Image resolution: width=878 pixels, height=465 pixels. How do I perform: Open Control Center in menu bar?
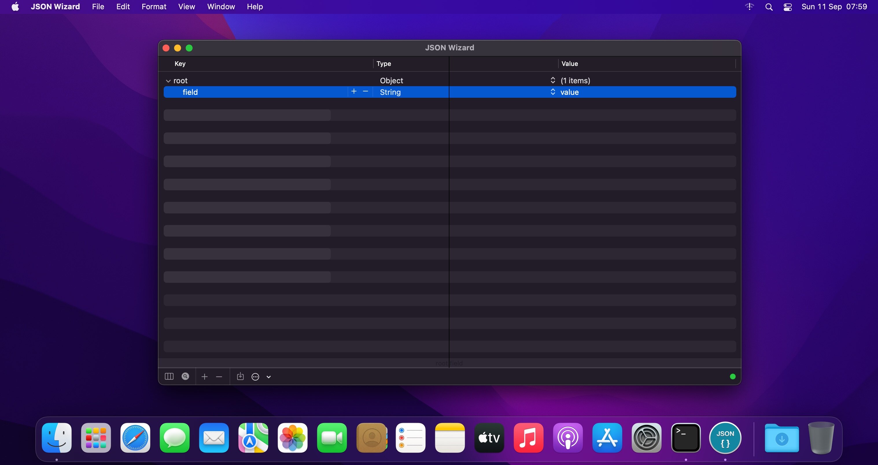point(787,7)
